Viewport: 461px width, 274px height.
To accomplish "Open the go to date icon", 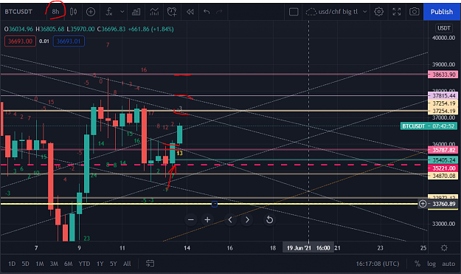I will [x=150, y=264].
